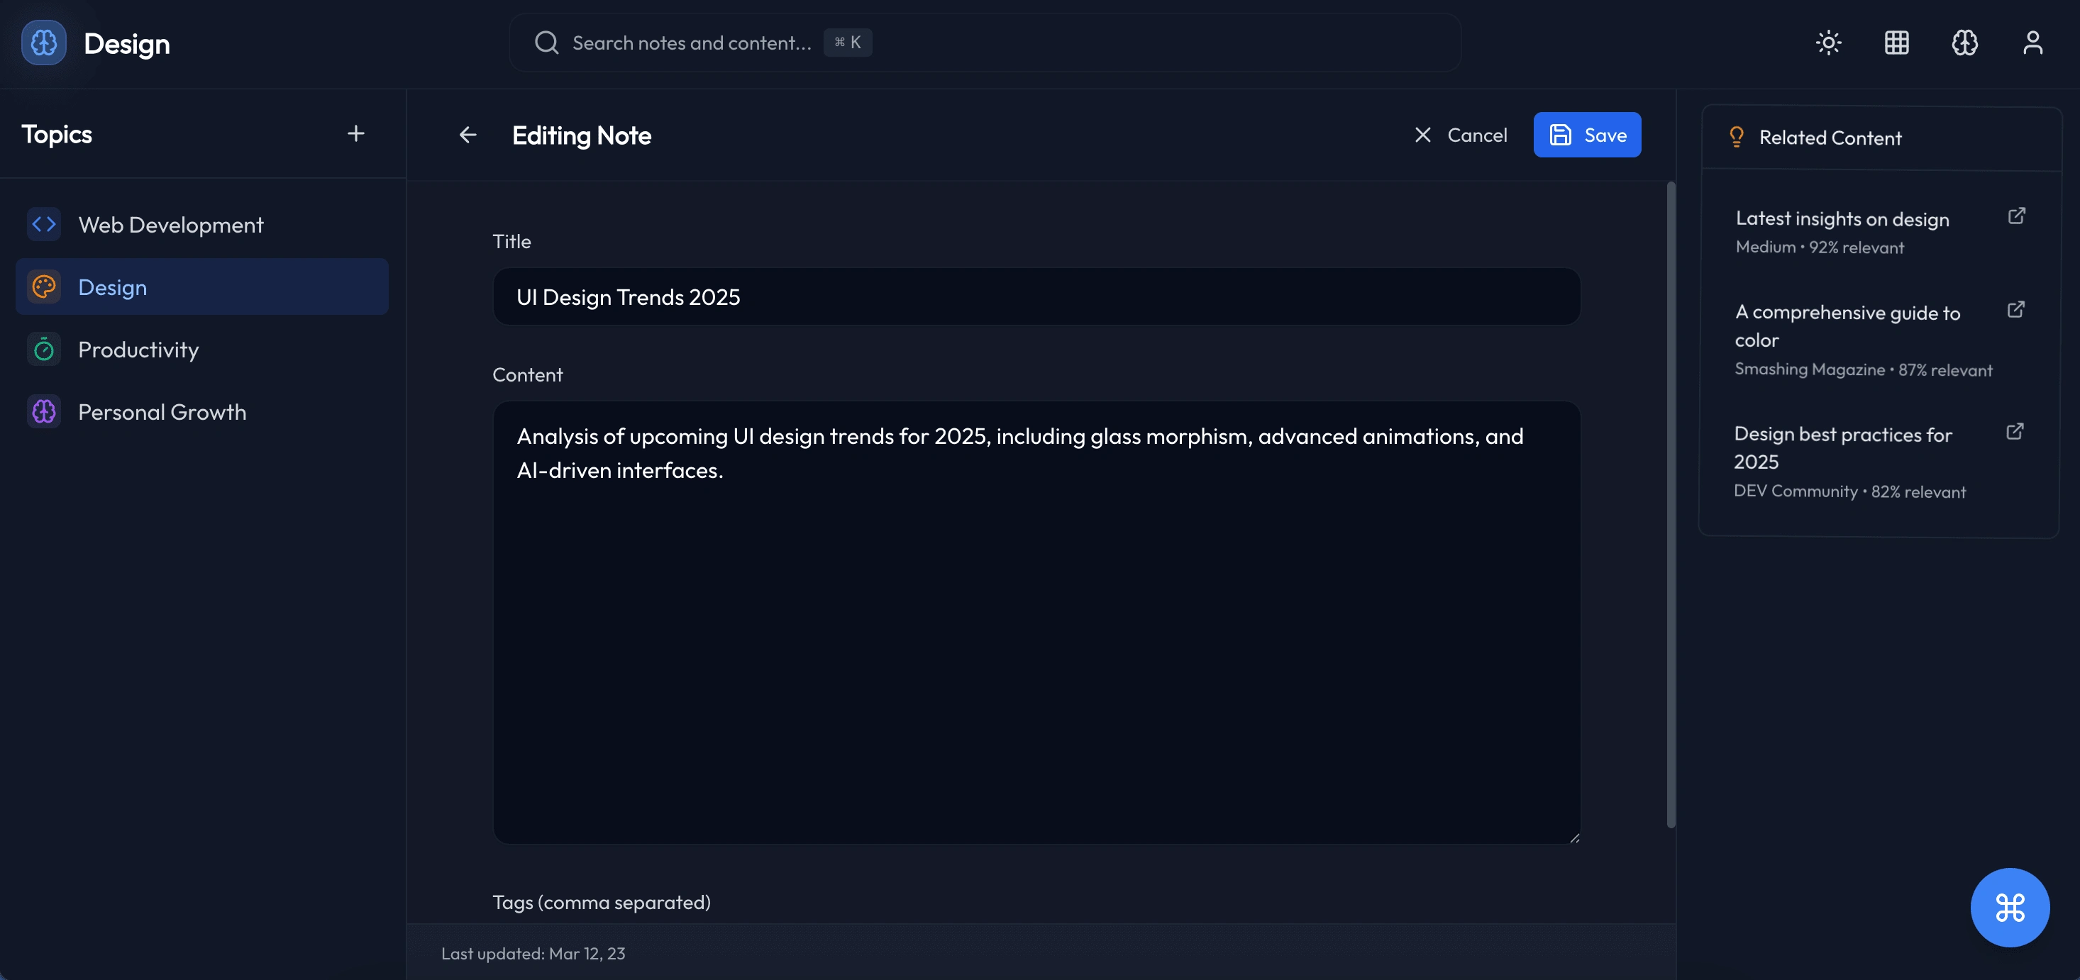Screen dimensions: 2080x980
Task: Open 'Latest insights on design' external link icon
Action: tap(2015, 216)
